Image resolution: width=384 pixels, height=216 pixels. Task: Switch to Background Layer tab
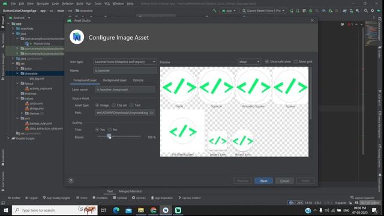[x=115, y=80]
